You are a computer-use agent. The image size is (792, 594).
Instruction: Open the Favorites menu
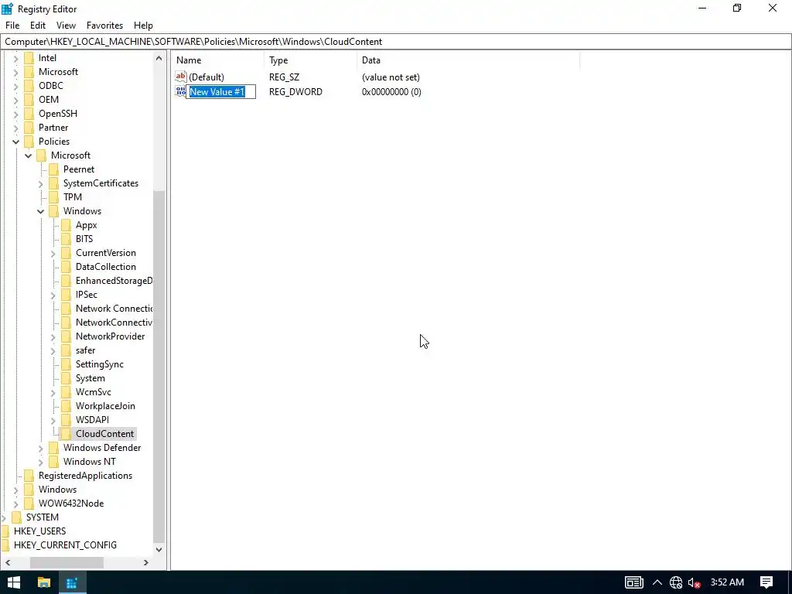point(104,26)
